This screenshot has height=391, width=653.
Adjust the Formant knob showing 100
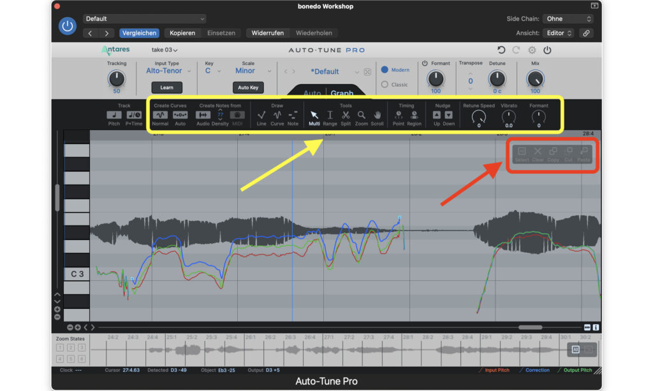coord(436,78)
